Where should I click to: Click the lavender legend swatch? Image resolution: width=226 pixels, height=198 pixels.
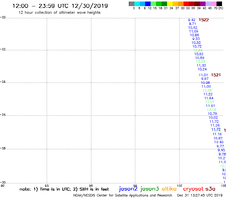tap(208, 4)
